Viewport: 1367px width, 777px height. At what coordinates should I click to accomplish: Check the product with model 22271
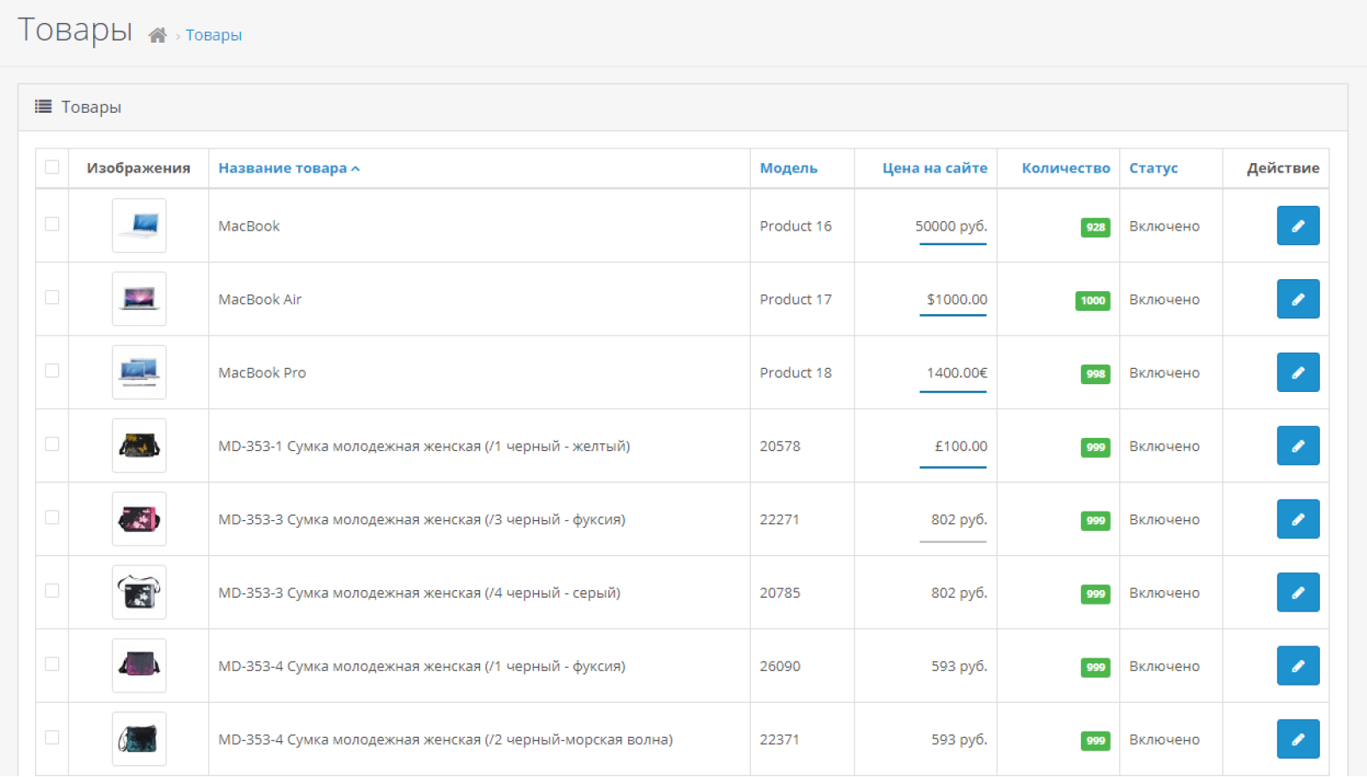click(x=52, y=518)
